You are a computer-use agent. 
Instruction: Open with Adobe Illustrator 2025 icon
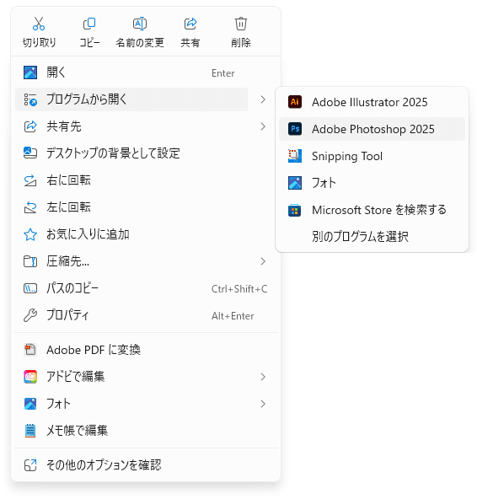pyautogui.click(x=295, y=102)
